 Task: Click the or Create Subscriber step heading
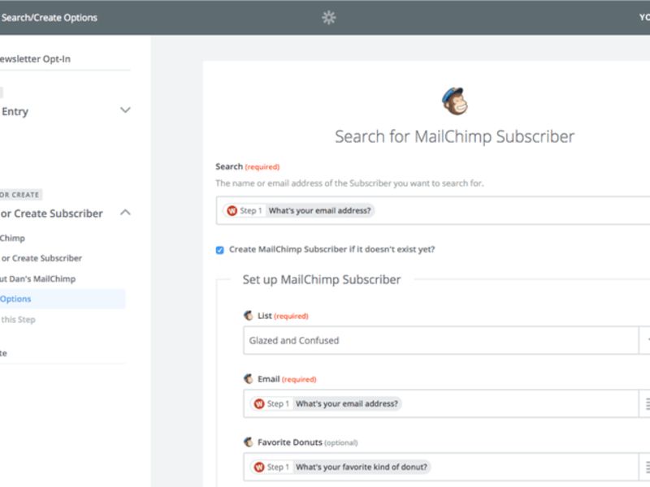click(51, 213)
